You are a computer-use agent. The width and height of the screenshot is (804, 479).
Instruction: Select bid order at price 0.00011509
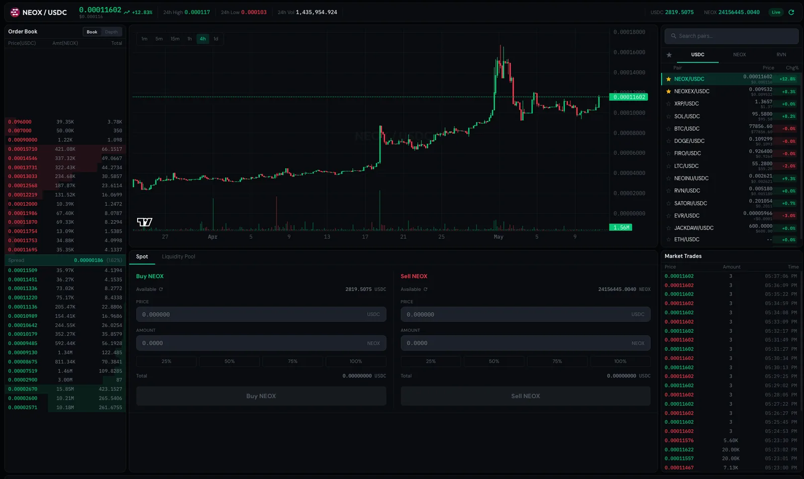tap(65, 270)
